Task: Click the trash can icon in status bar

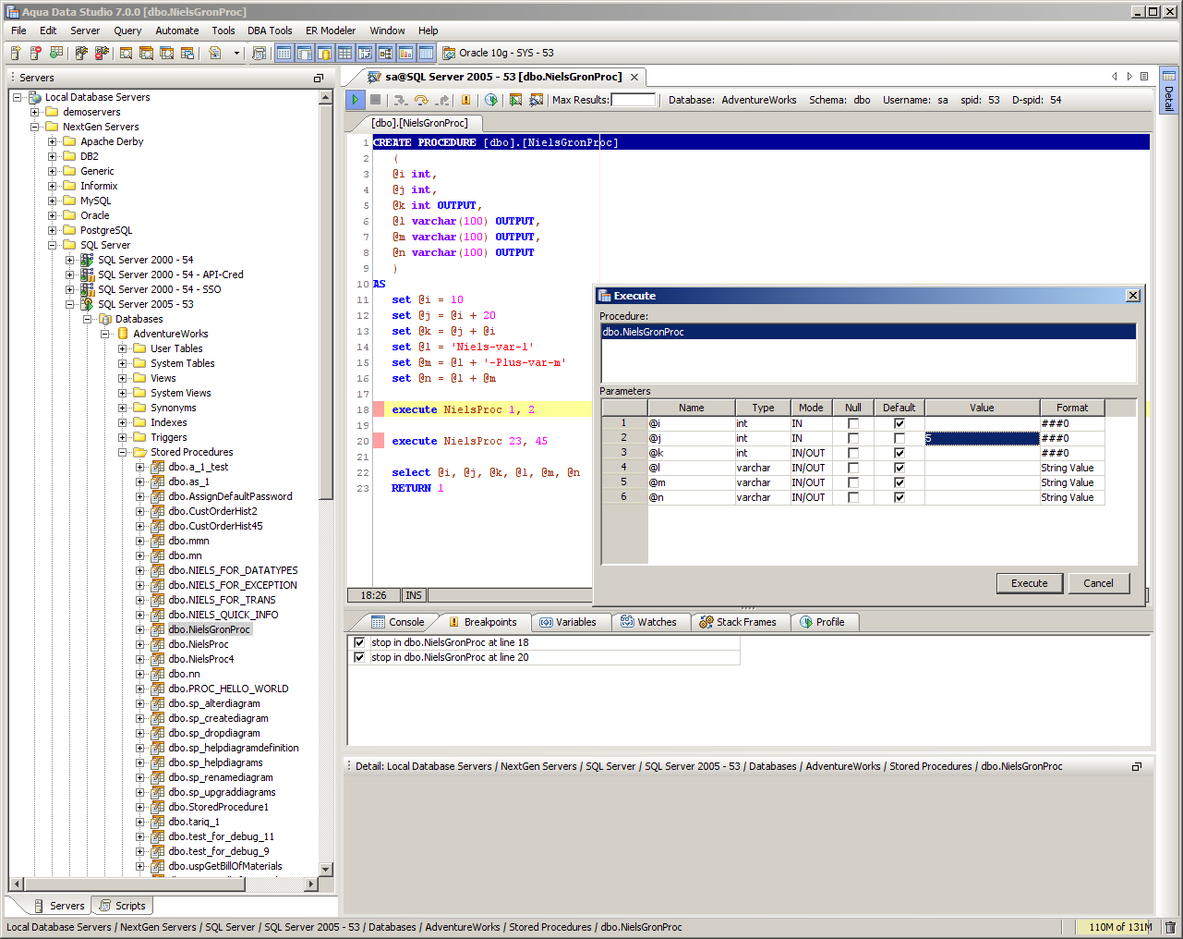Action: click(x=1170, y=927)
